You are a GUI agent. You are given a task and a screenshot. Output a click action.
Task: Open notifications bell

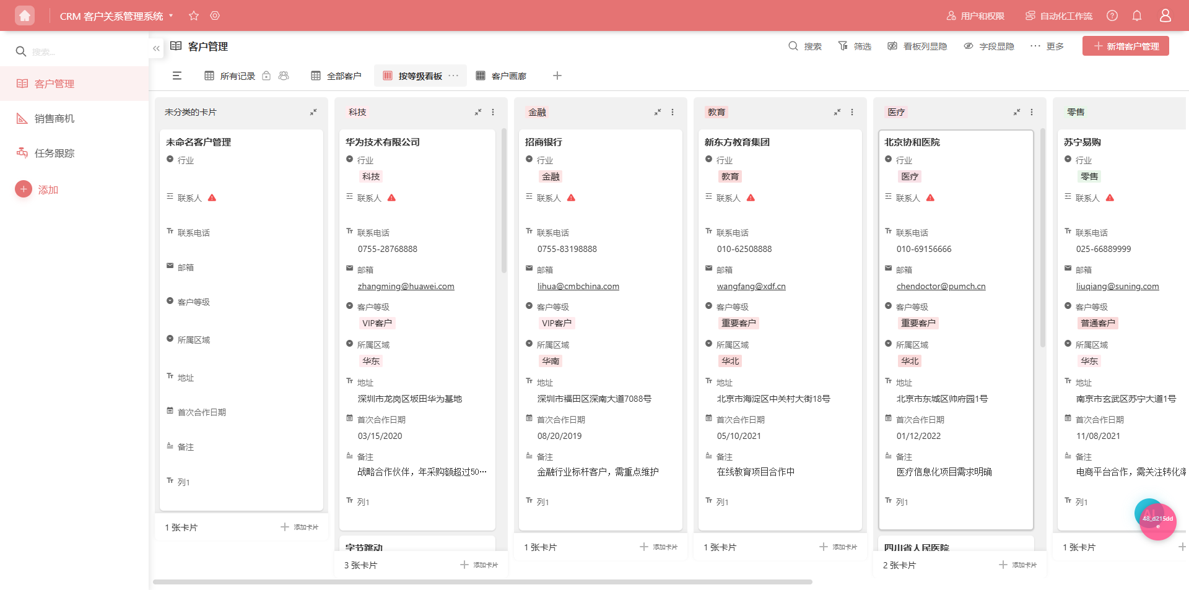tap(1137, 15)
